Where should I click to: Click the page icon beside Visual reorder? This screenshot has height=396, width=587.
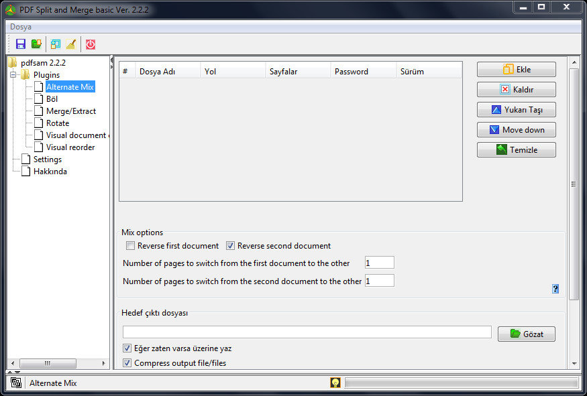coord(38,147)
